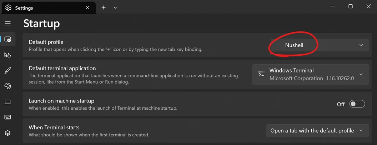Viewport: 377px width, 145px height.
Task: Open the navigation hamburger menu
Action: [x=7, y=24]
